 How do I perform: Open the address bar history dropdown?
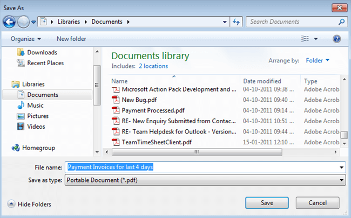225,22
